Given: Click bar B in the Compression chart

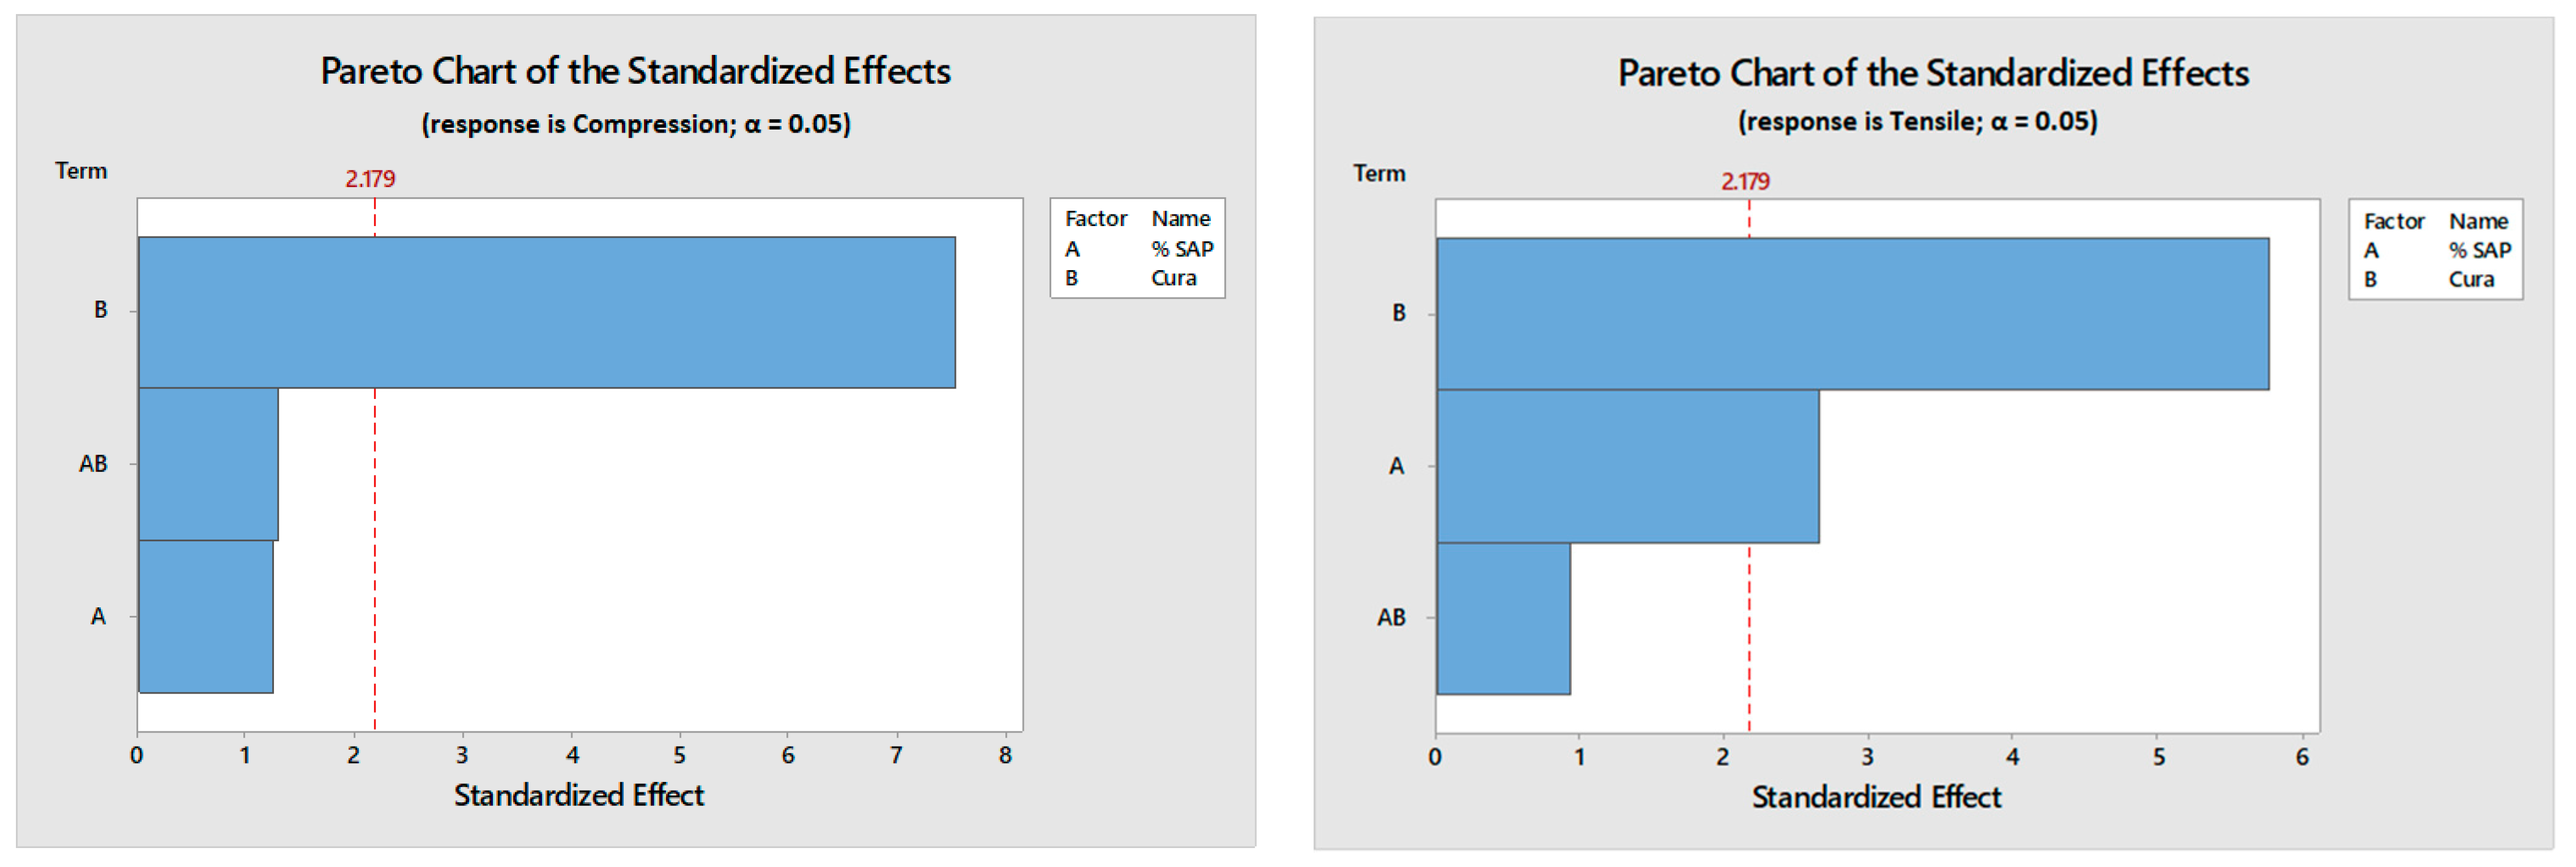Looking at the screenshot, I should (546, 312).
